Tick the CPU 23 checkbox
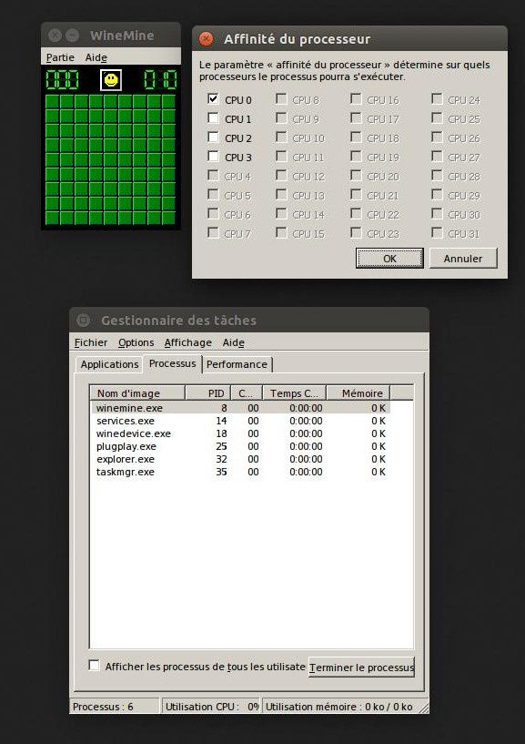The height and width of the screenshot is (744, 525). pos(356,232)
